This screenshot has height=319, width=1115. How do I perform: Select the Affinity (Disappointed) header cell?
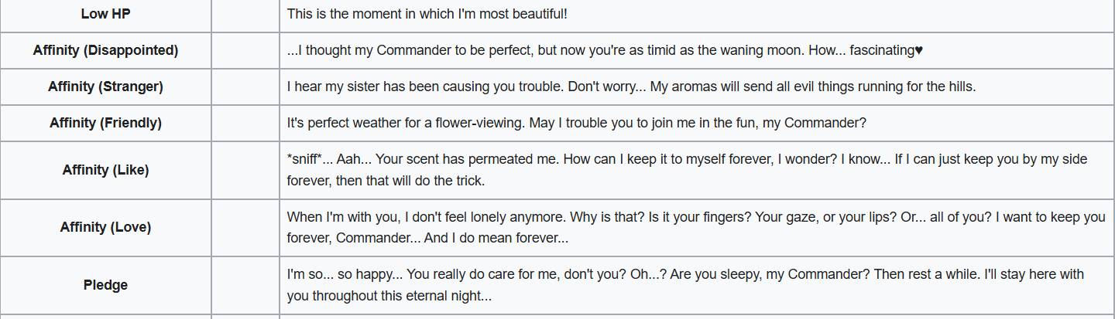pyautogui.click(x=105, y=50)
